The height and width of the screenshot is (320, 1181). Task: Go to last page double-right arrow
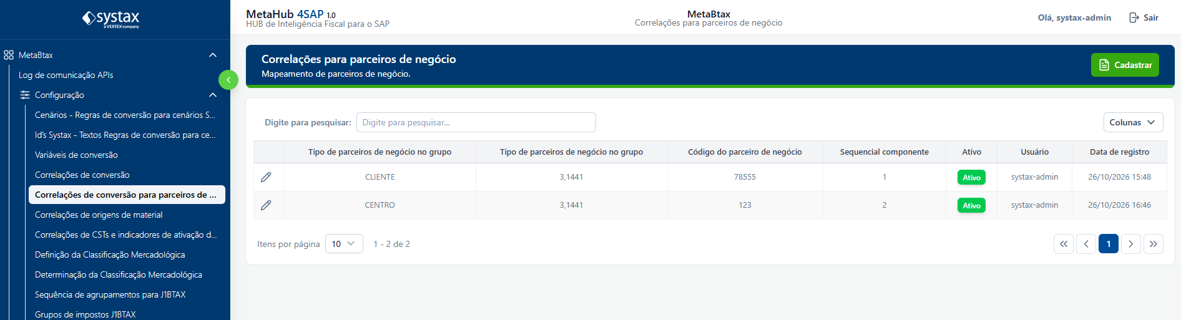(1154, 244)
